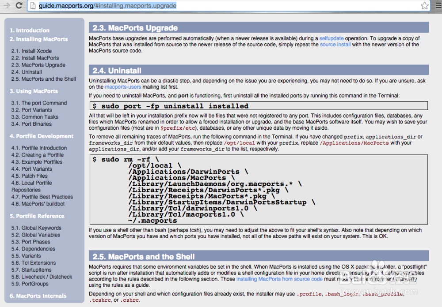Screen dimensions: 442x307
Task: Go to 3.2. Port Variants
Action: 31,110
